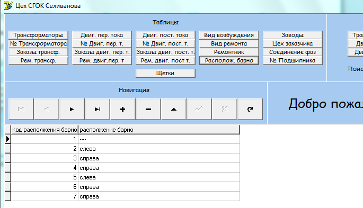Select cell with code 5
This screenshot has width=363, height=208.
(x=45, y=177)
